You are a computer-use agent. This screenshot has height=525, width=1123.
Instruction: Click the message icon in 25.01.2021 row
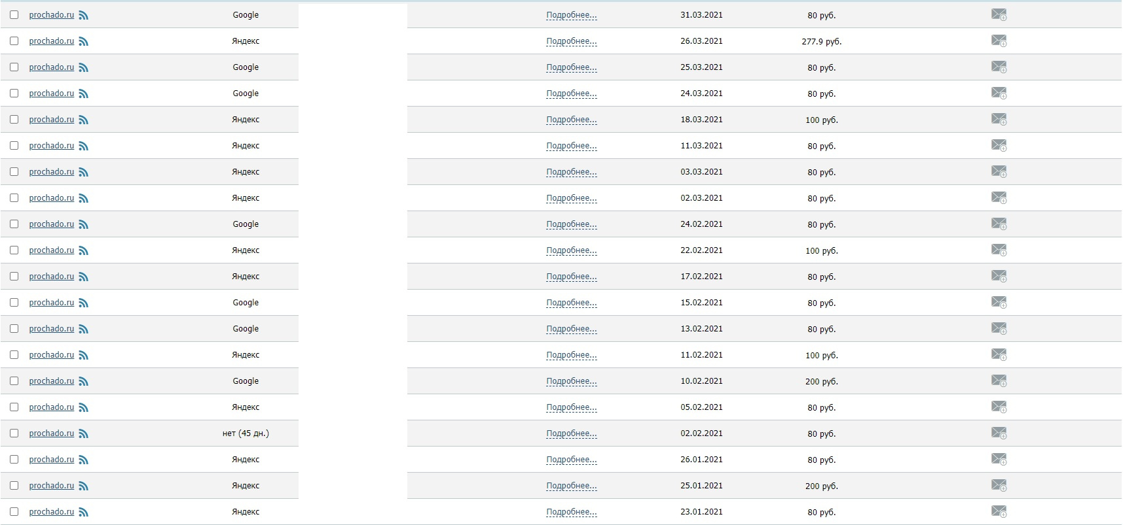point(999,485)
